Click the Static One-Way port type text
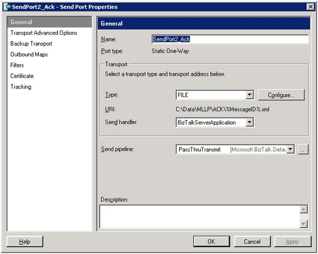Image resolution: width=318 pixels, height=254 pixels. 170,51
